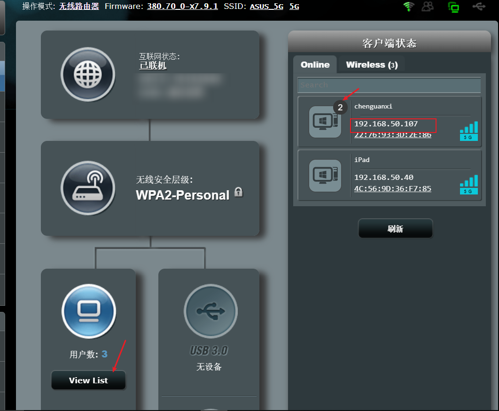This screenshot has width=499, height=411.
Task: Switch to the Online tab
Action: pos(315,65)
